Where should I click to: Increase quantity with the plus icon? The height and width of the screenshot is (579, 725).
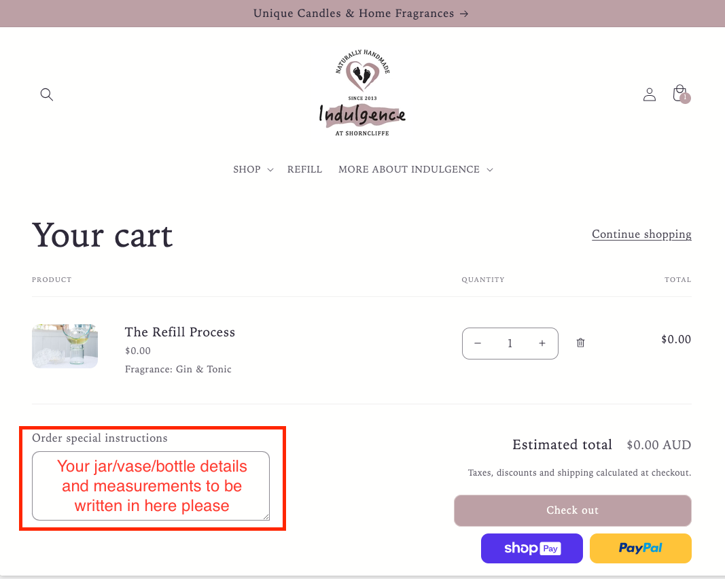542,344
